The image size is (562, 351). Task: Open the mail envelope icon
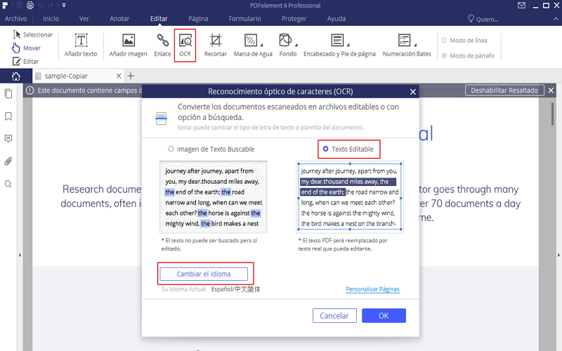click(x=522, y=6)
